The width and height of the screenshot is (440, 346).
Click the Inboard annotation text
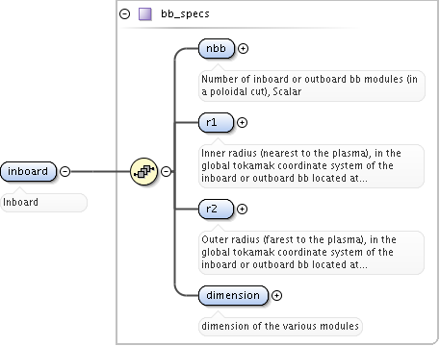(20, 202)
